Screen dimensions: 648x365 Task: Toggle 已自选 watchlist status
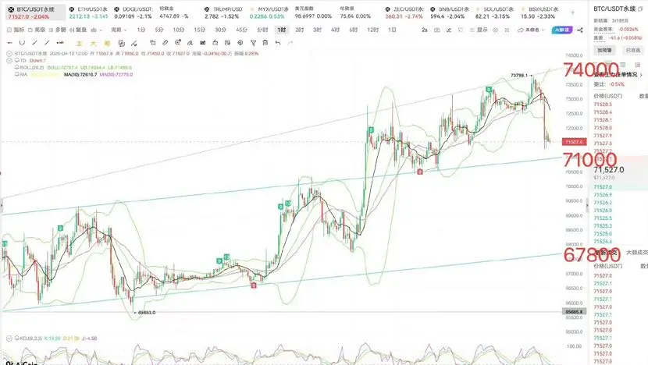(x=632, y=51)
